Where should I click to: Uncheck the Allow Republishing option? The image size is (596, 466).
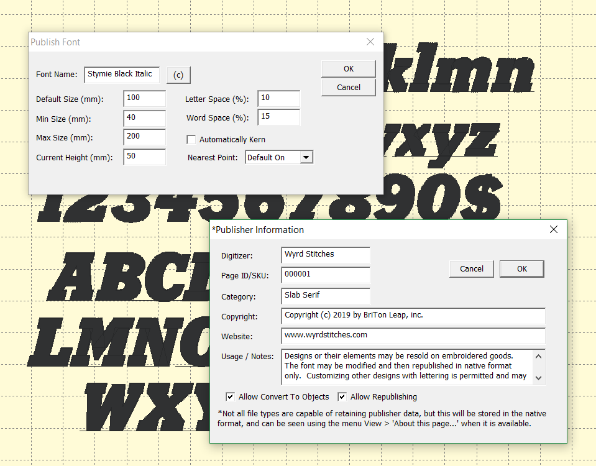pyautogui.click(x=341, y=396)
